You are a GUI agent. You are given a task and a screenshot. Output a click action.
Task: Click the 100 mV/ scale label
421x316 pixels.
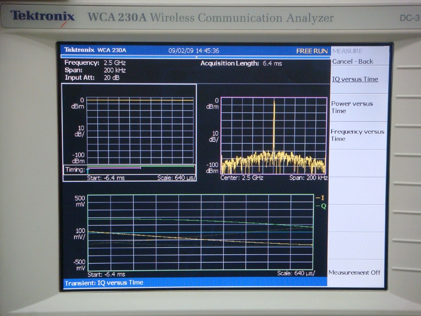click(80, 234)
